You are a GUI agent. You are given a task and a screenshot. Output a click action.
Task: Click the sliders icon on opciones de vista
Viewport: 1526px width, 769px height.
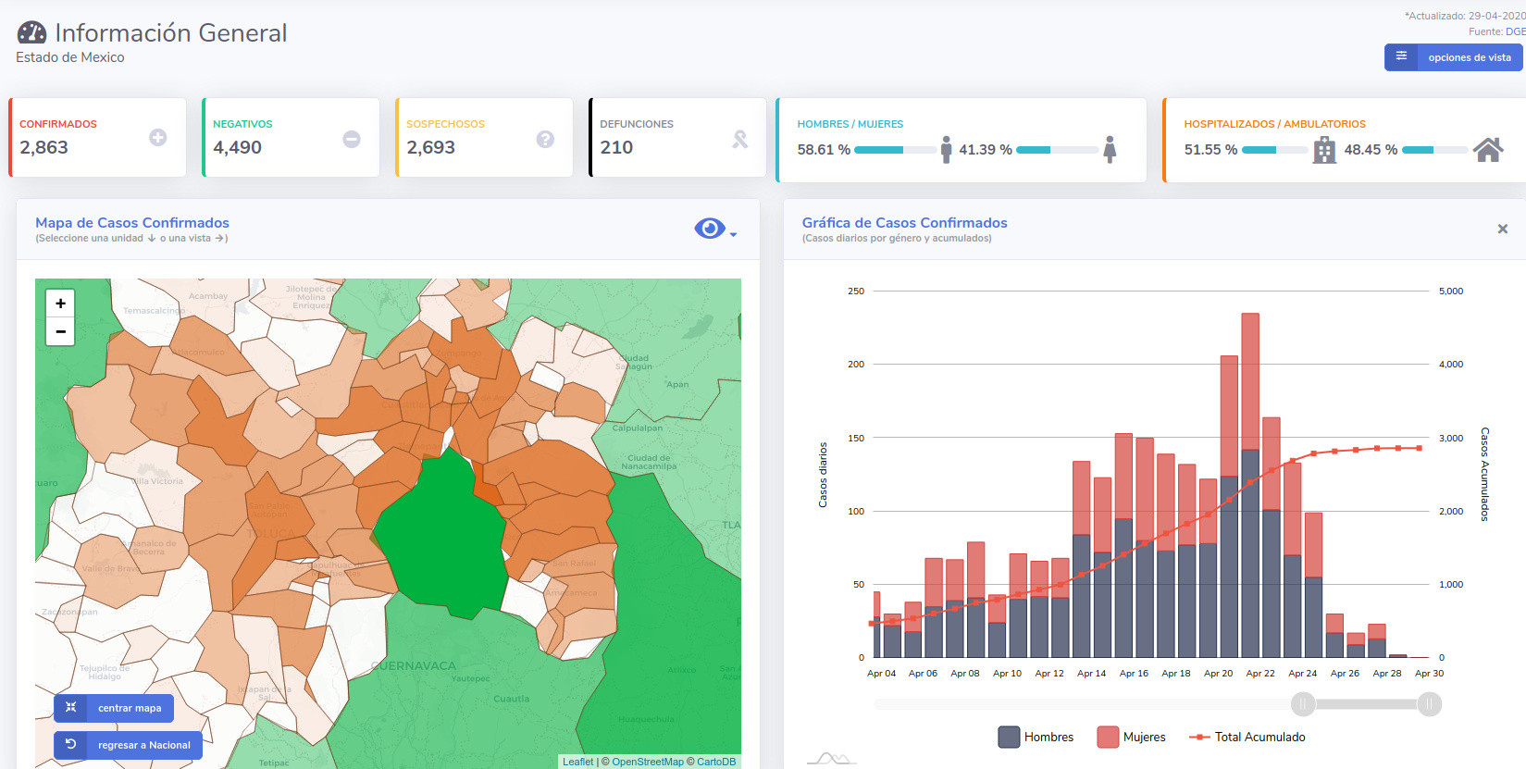pos(1401,56)
